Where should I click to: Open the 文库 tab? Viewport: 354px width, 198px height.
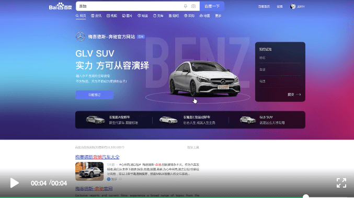[158, 16]
